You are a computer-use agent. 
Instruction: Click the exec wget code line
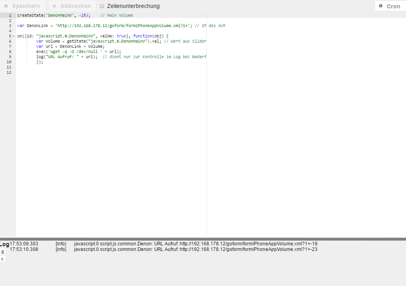tap(79, 51)
